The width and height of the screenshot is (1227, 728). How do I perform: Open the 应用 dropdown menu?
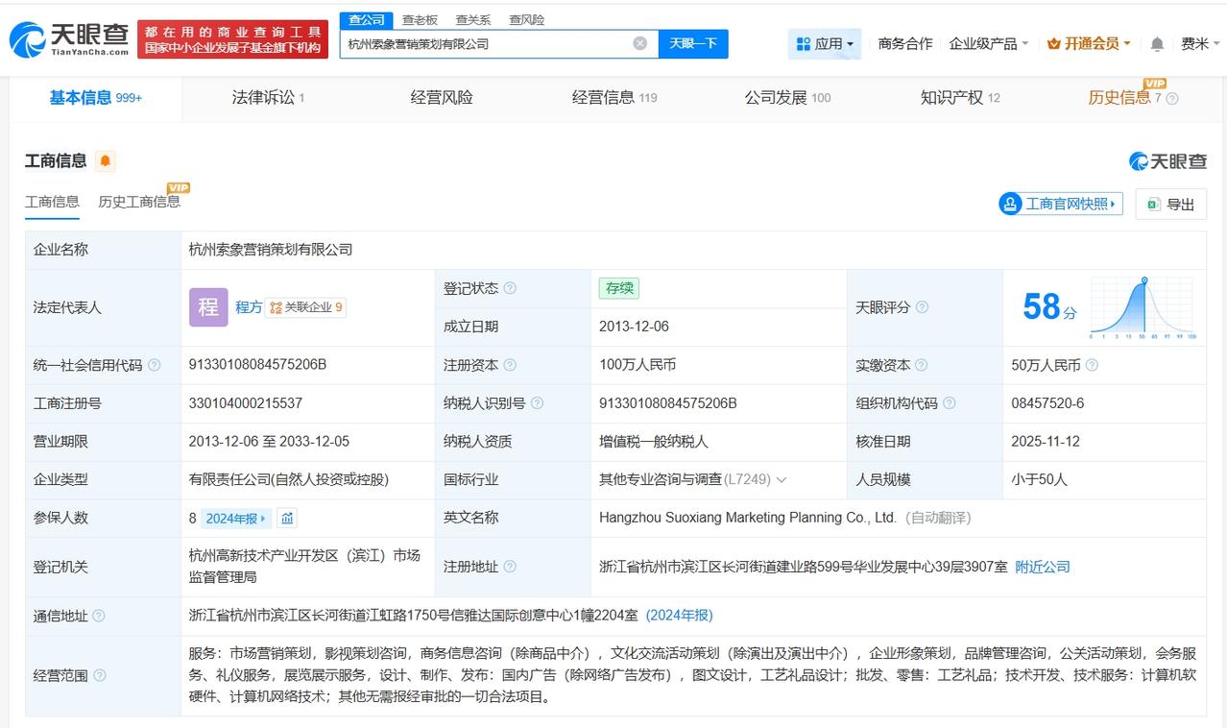(x=825, y=44)
